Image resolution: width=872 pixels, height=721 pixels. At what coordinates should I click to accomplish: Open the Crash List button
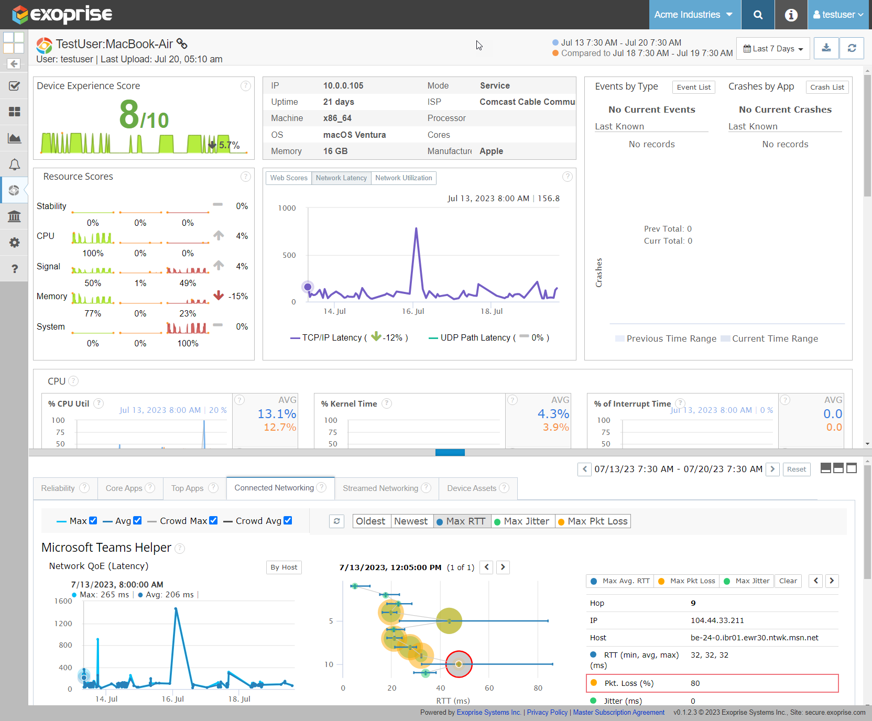[x=827, y=88]
